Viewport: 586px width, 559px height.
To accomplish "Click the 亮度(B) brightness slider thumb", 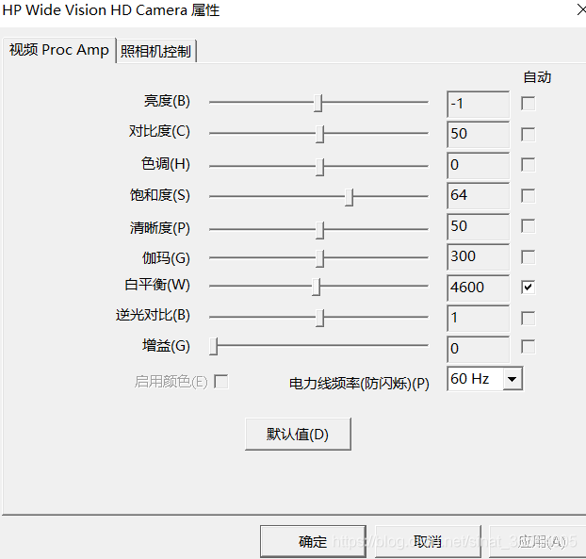I will click(x=318, y=103).
